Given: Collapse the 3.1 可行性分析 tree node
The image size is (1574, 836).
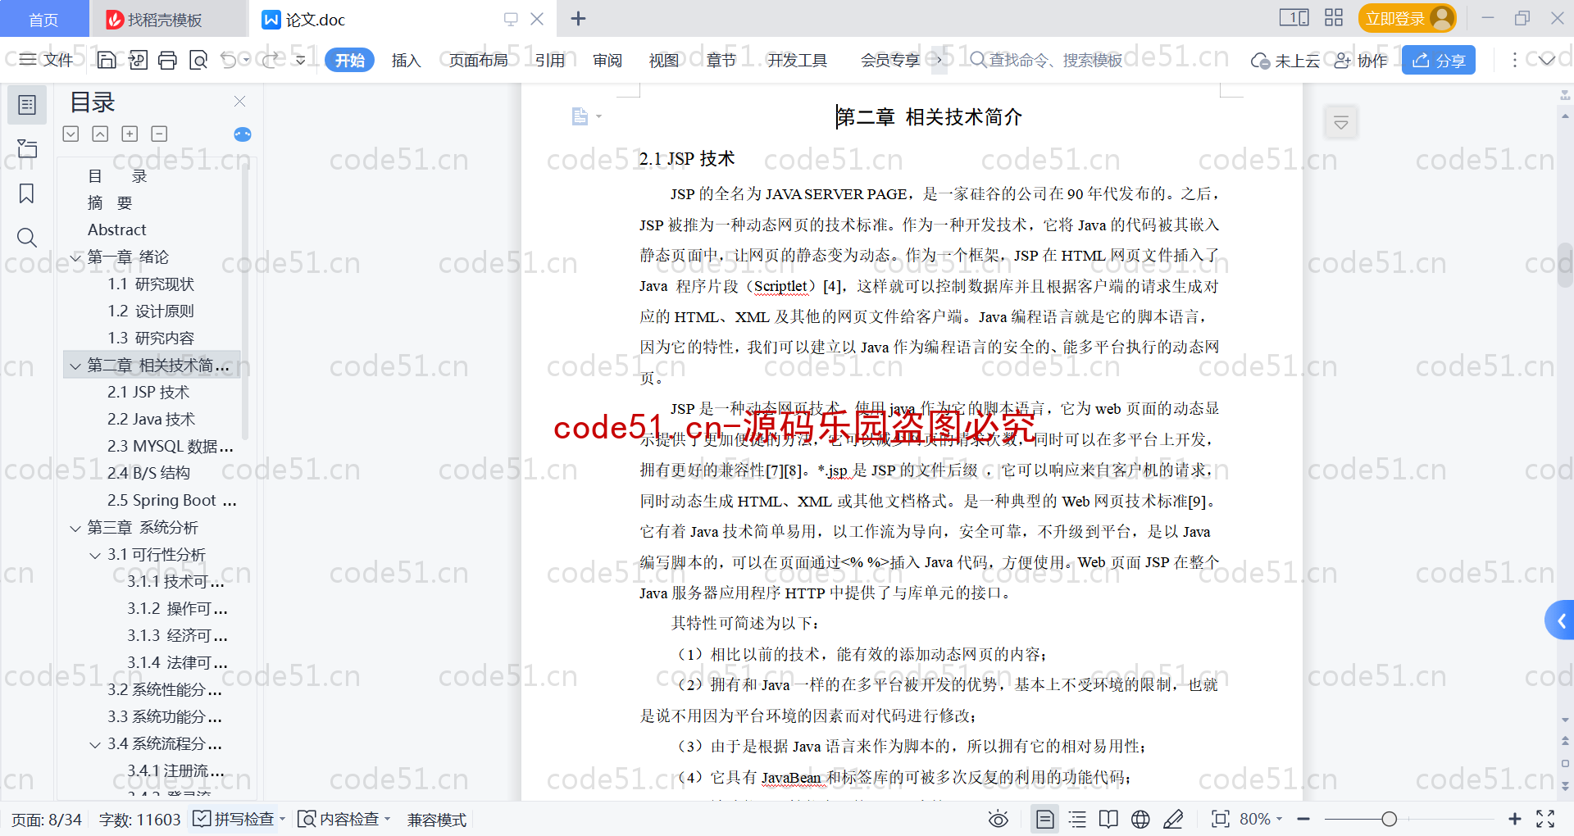Looking at the screenshot, I should tap(95, 555).
